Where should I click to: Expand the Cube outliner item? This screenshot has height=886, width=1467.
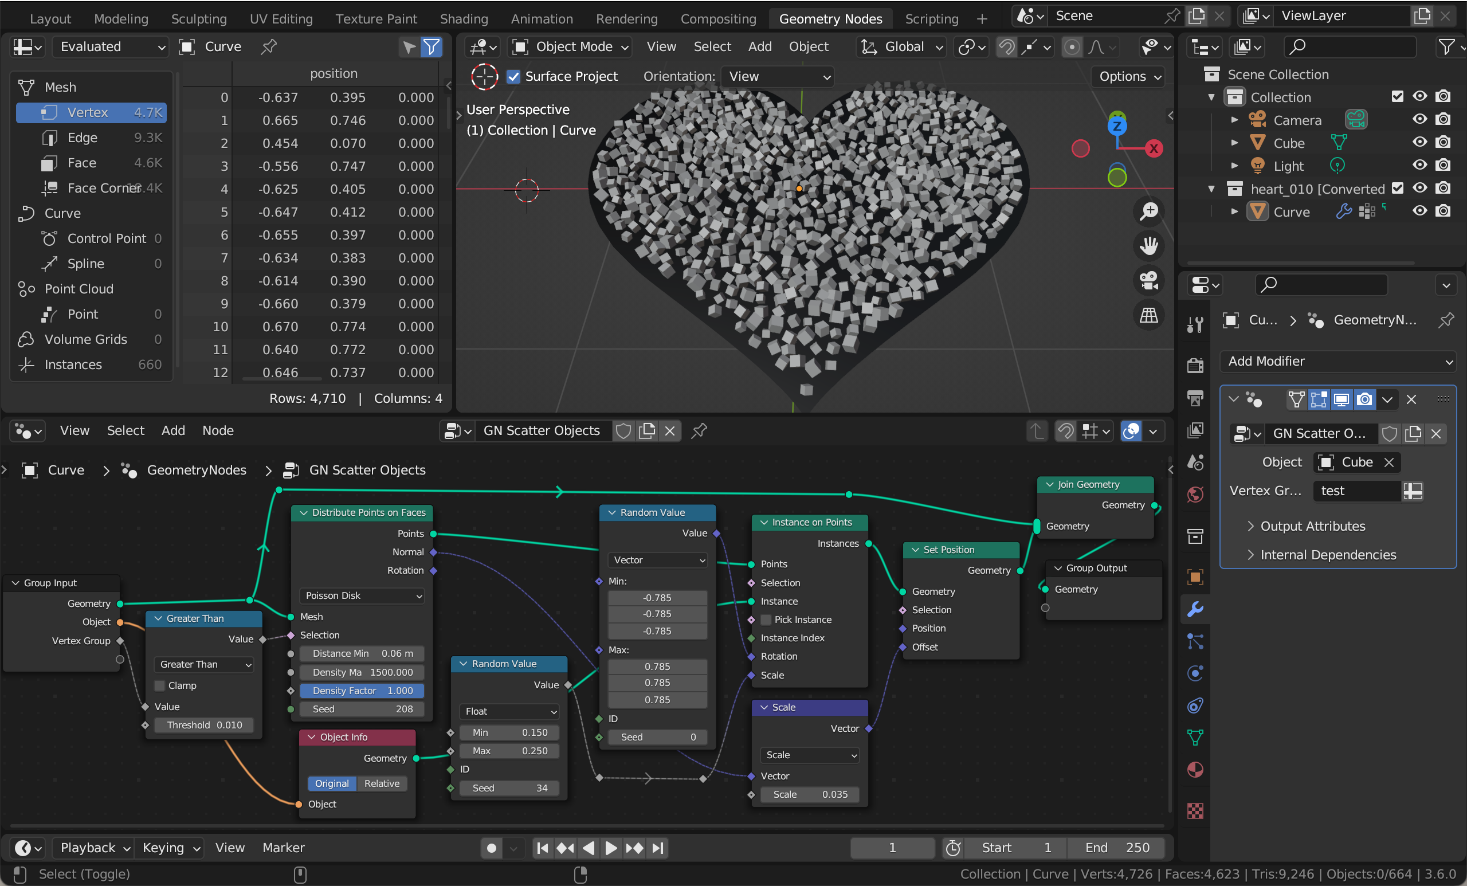pyautogui.click(x=1234, y=143)
